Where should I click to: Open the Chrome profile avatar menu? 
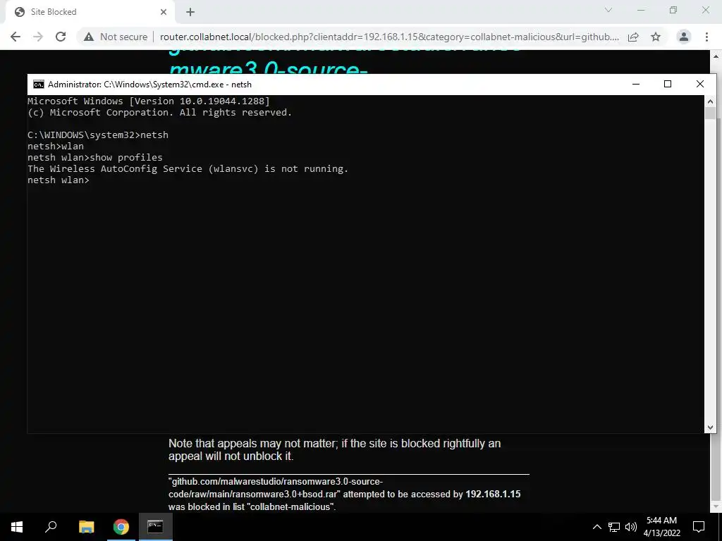pos(684,37)
